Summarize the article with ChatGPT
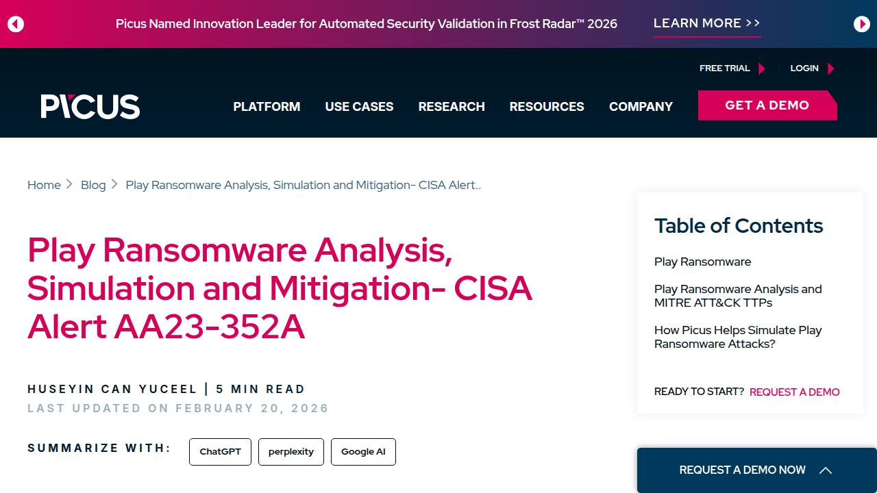This screenshot has width=877, height=493. click(220, 452)
